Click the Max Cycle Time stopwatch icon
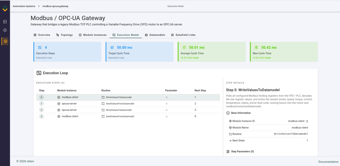This screenshot has height=166, width=340. tap(256, 48)
